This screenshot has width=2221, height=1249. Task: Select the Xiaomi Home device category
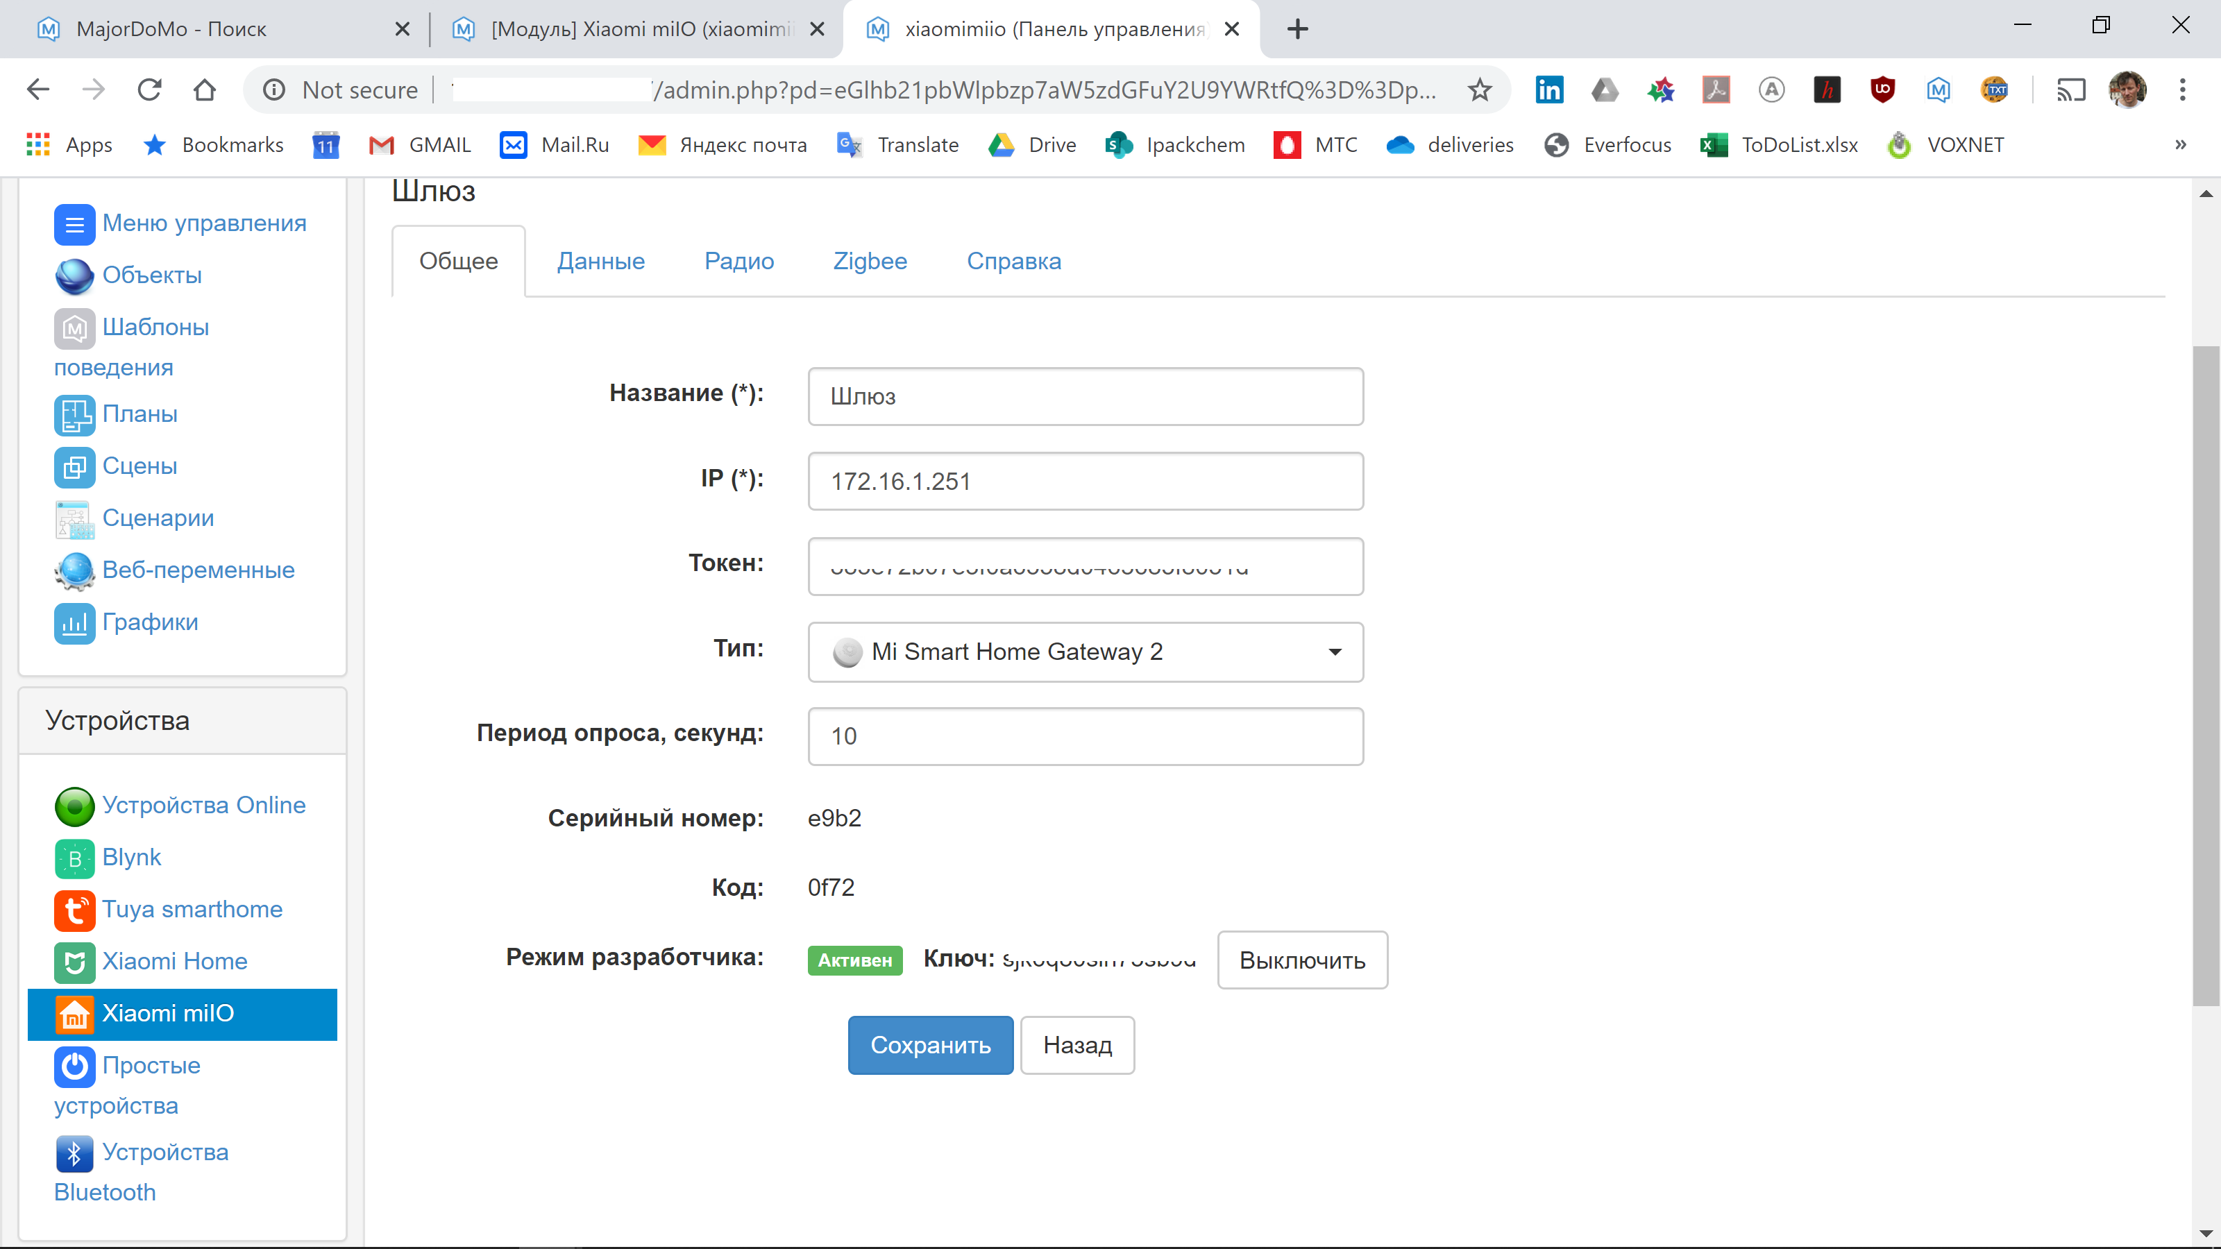[x=174, y=961]
